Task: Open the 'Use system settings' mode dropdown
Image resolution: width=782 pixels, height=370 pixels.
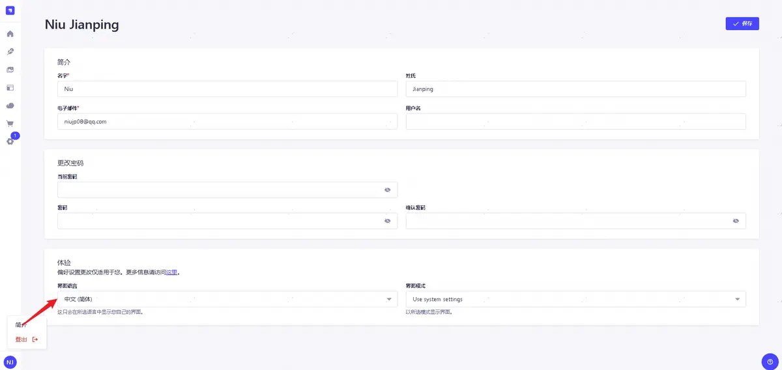Action: click(x=576, y=299)
